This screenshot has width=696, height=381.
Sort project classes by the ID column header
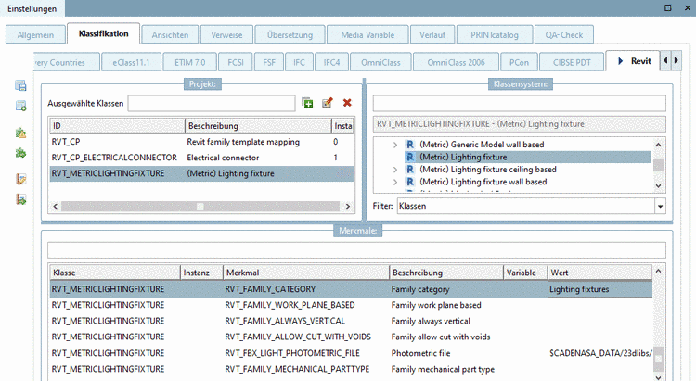[x=117, y=126]
